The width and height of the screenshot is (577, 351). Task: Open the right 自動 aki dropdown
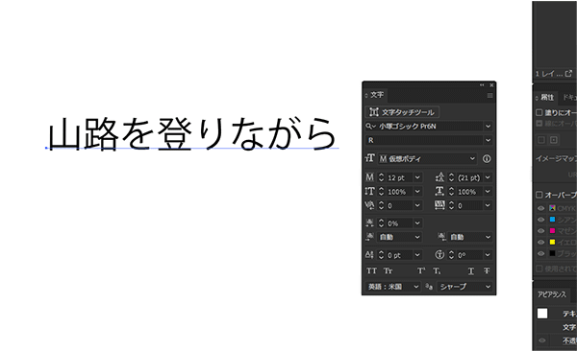pyautogui.click(x=470, y=237)
